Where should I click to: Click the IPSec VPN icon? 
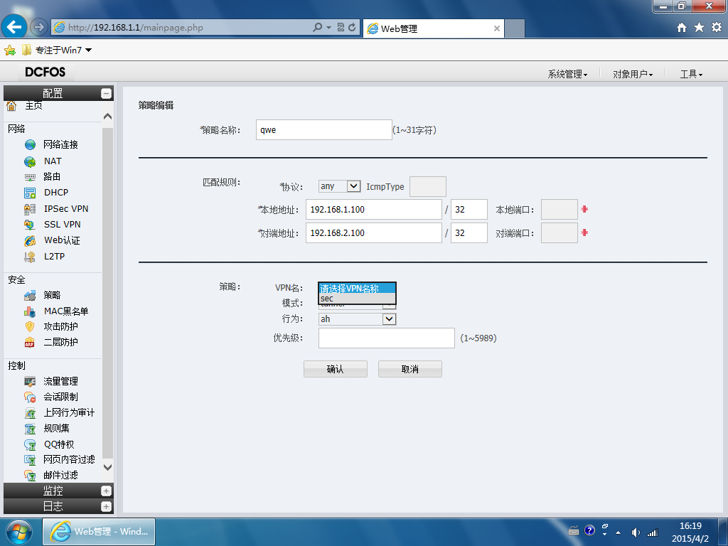click(x=30, y=209)
